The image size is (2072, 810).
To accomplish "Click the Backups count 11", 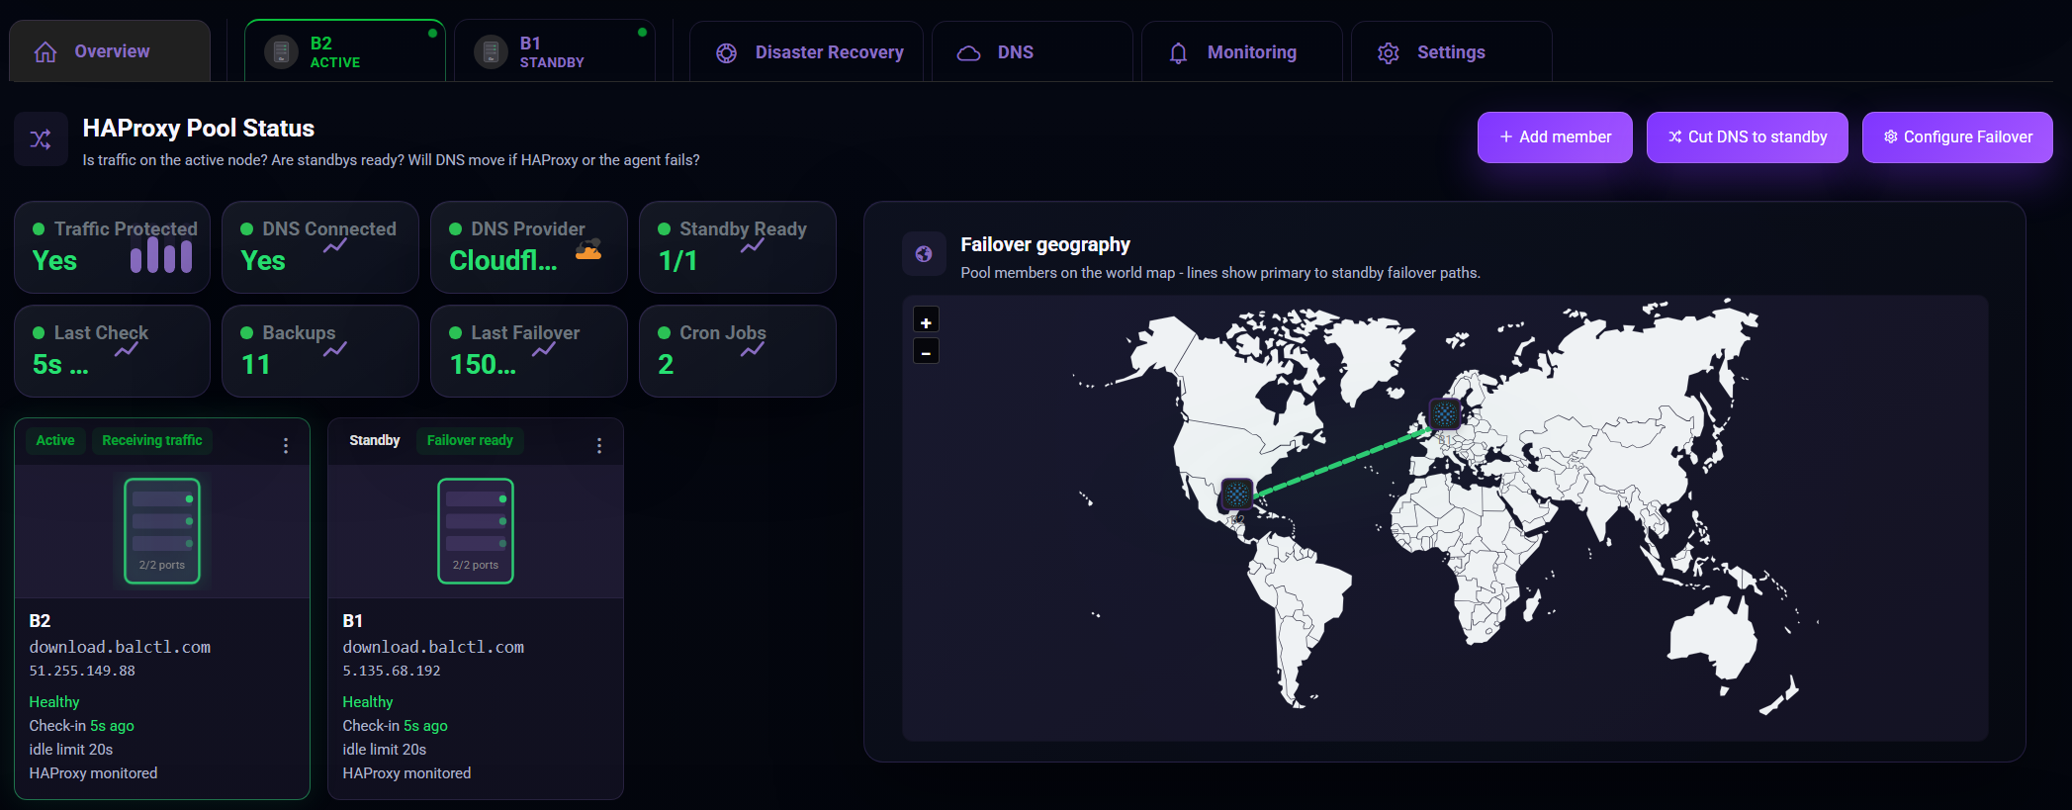I will 256,365.
